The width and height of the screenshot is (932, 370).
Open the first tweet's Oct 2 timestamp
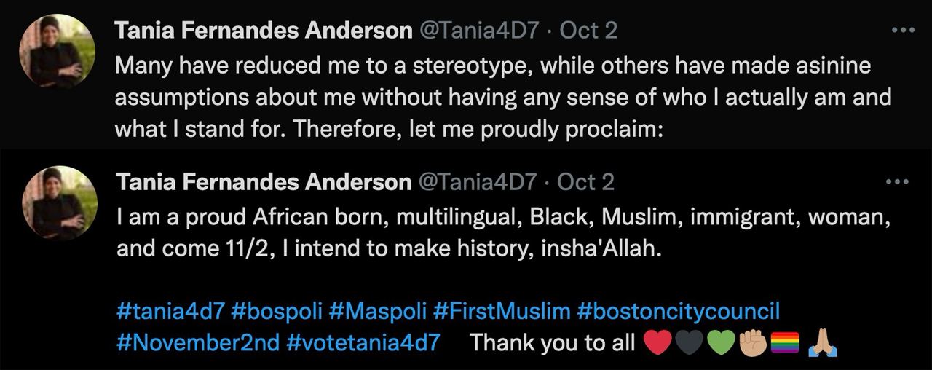pos(588,31)
